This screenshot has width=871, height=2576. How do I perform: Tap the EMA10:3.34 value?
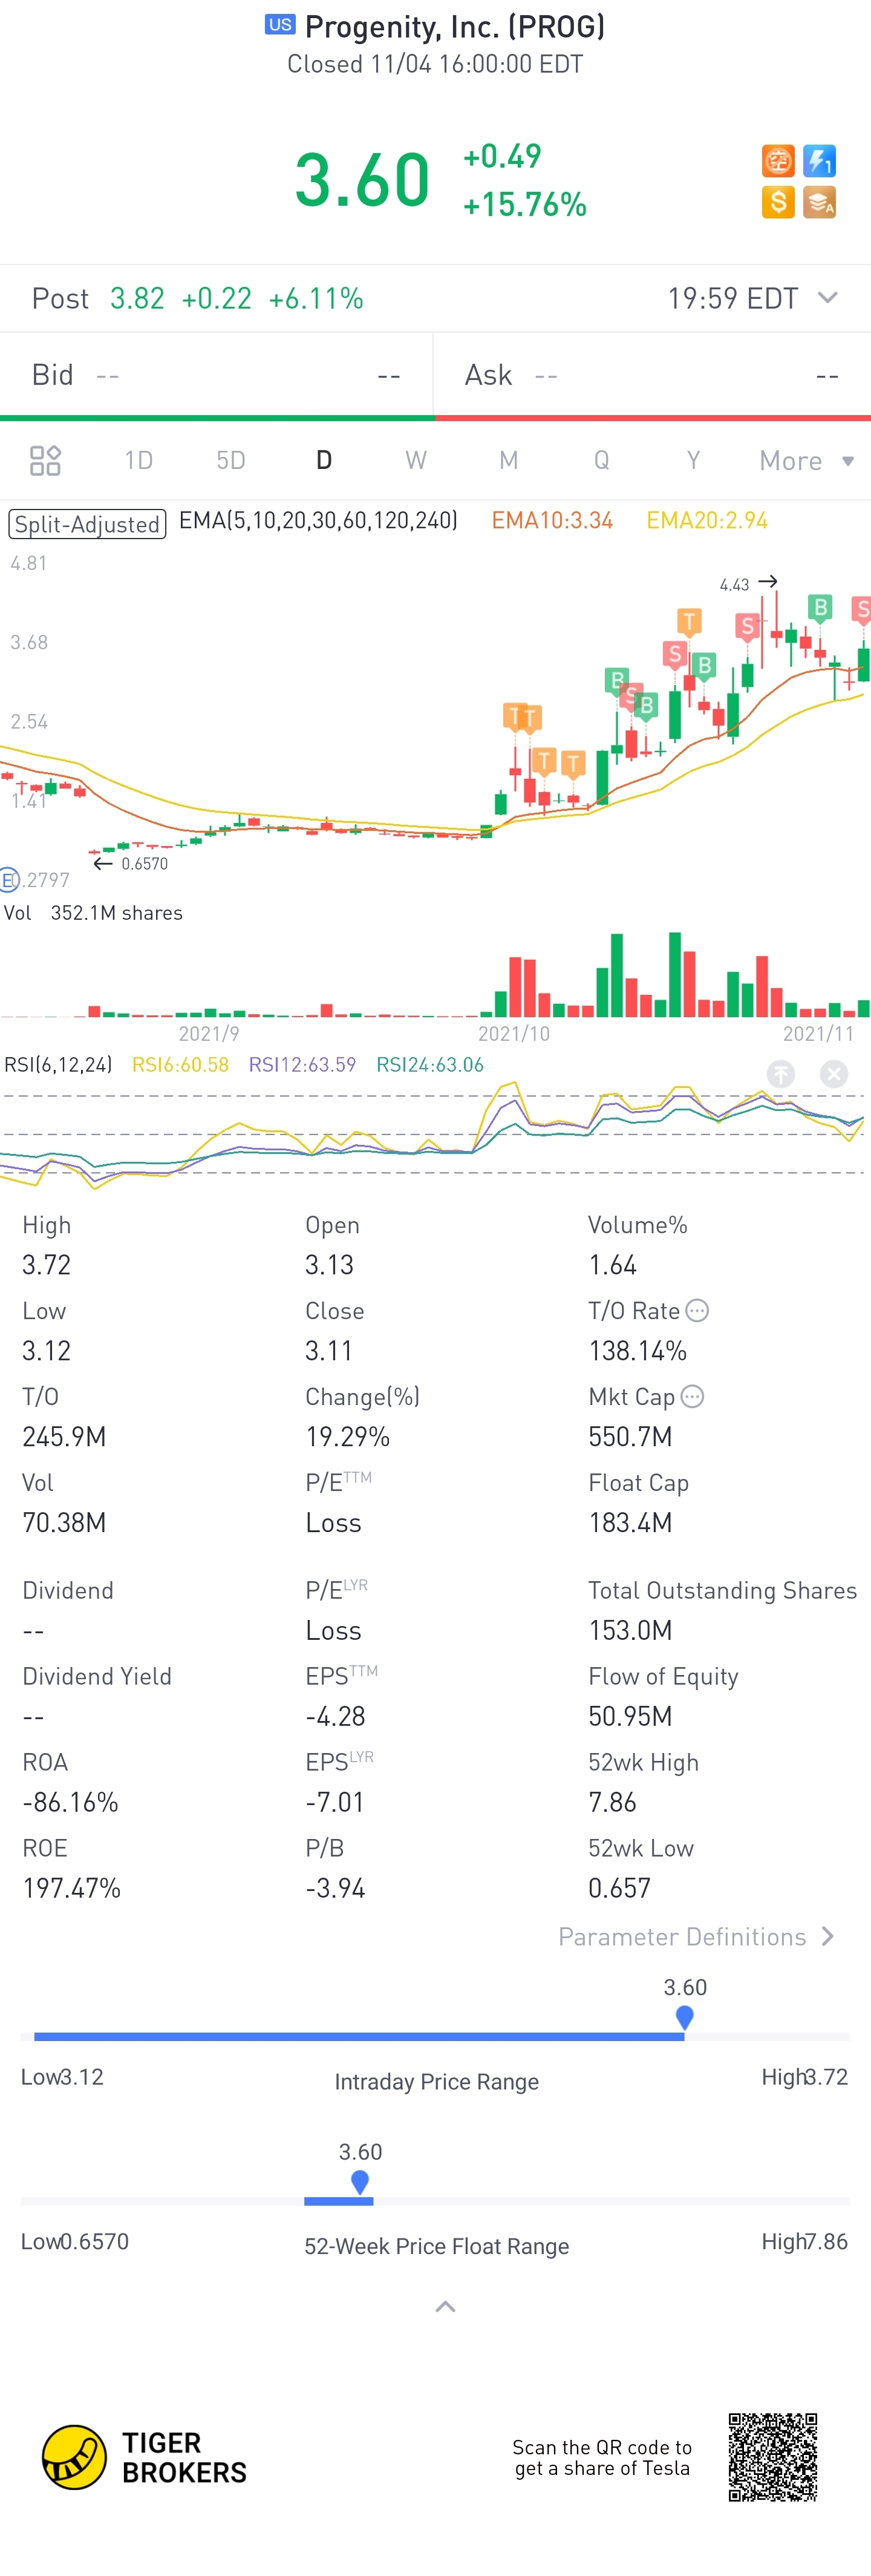(x=552, y=520)
